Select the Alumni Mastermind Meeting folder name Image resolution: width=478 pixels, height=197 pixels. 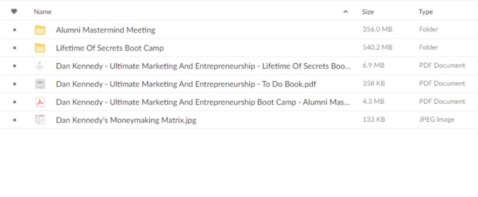[105, 30]
